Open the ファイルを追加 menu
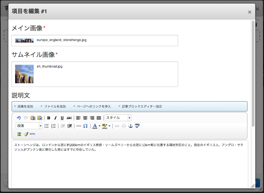 click(55, 106)
